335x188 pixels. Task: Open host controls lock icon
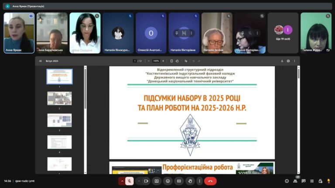320,181
